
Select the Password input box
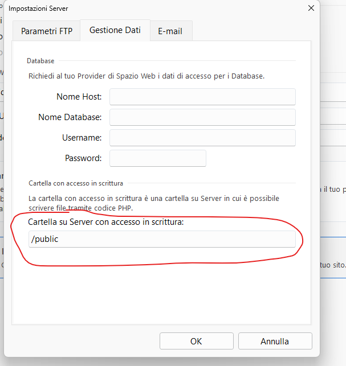tap(157, 158)
